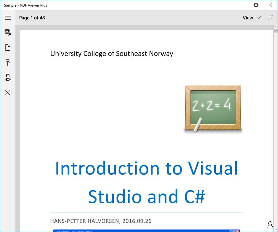Close the document using sidebar X icon
The width and height of the screenshot is (278, 232).
pyautogui.click(x=8, y=93)
